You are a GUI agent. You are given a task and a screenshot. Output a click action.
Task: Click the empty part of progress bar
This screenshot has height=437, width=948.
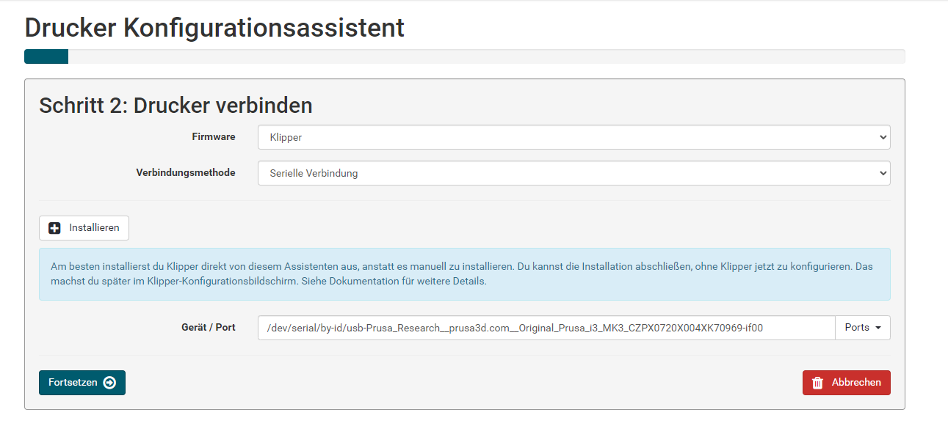(486, 56)
